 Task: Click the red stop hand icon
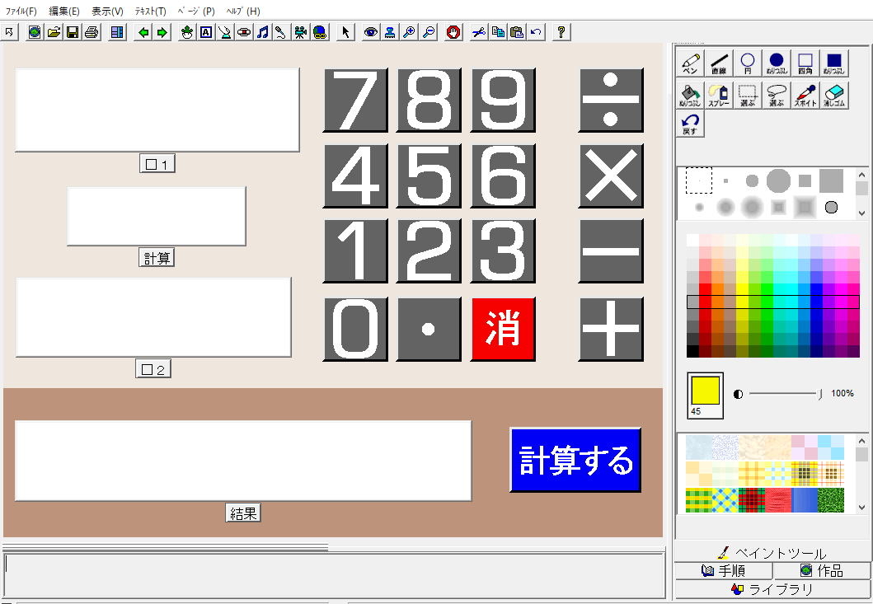[x=453, y=32]
